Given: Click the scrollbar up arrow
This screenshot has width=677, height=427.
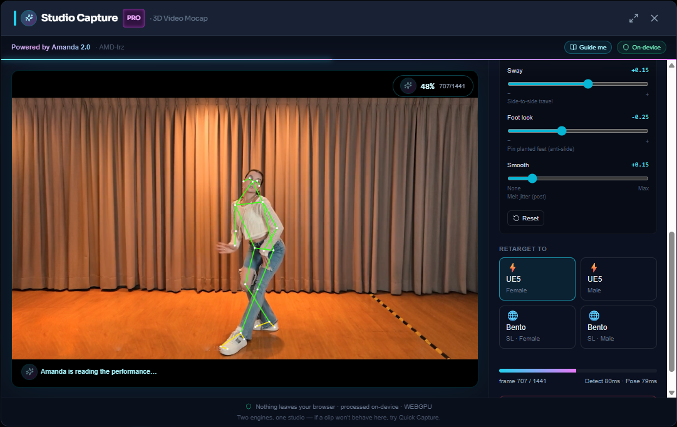Looking at the screenshot, I should click(x=671, y=65).
